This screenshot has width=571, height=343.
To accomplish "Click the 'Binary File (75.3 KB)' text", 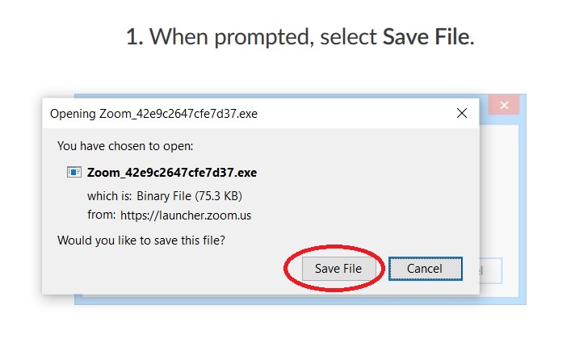I will [x=189, y=196].
